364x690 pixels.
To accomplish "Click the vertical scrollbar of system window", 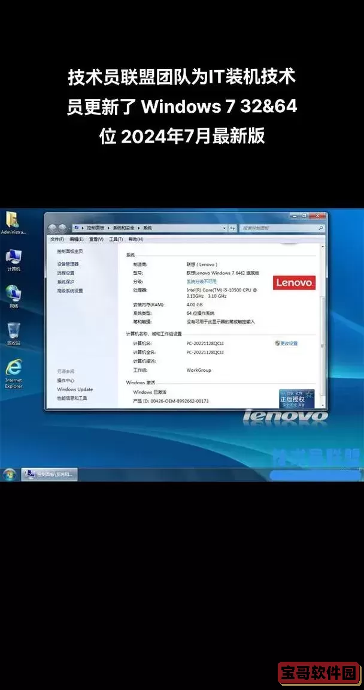I will [x=323, y=326].
